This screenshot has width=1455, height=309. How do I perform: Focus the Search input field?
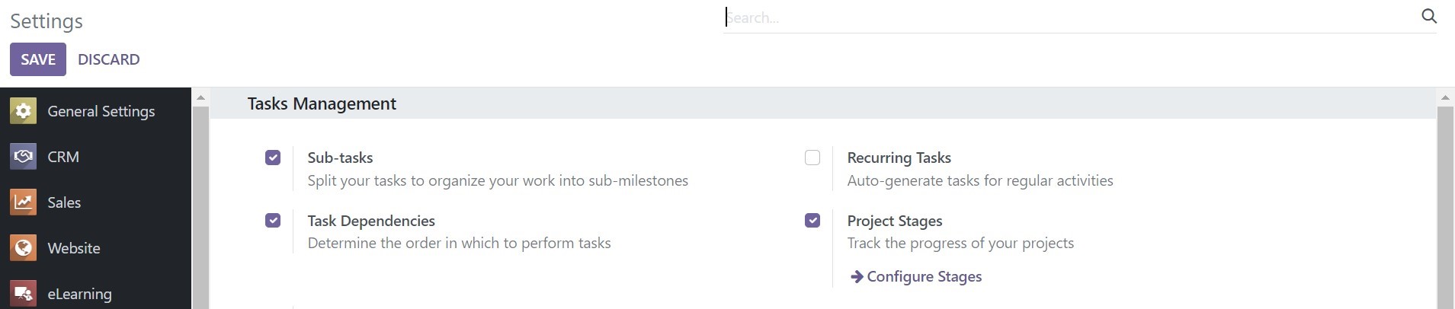click(1071, 18)
